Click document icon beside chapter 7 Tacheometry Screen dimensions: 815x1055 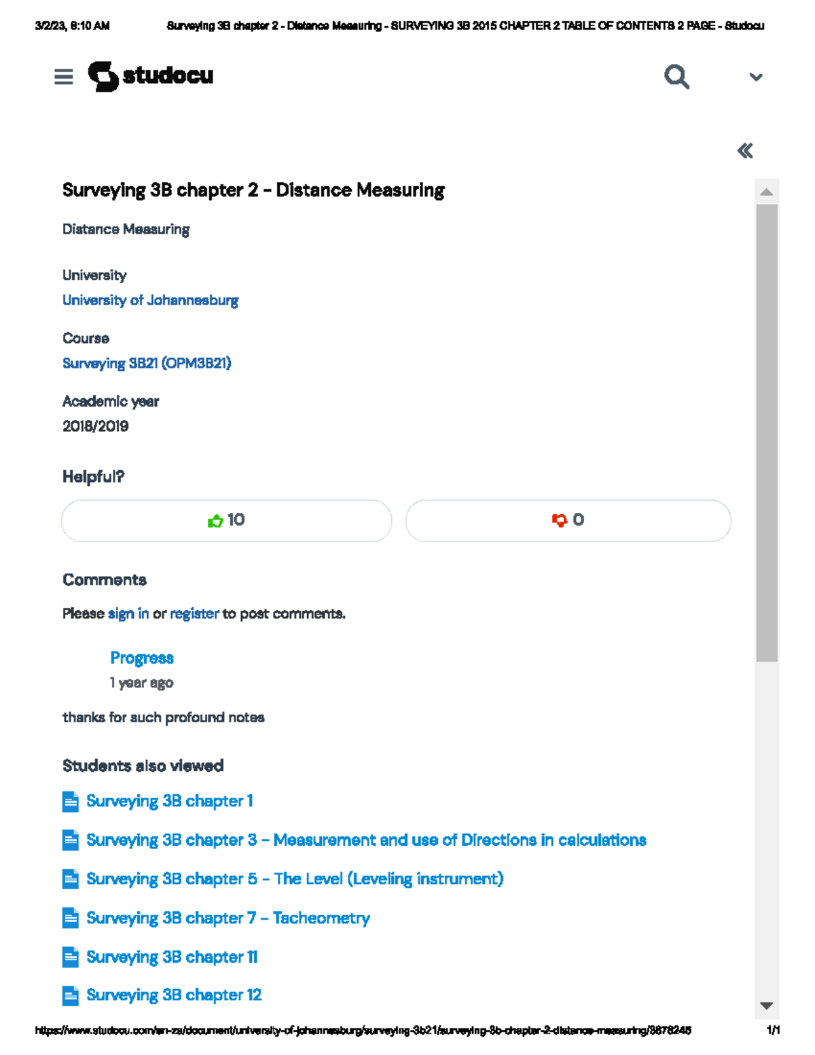(70, 918)
